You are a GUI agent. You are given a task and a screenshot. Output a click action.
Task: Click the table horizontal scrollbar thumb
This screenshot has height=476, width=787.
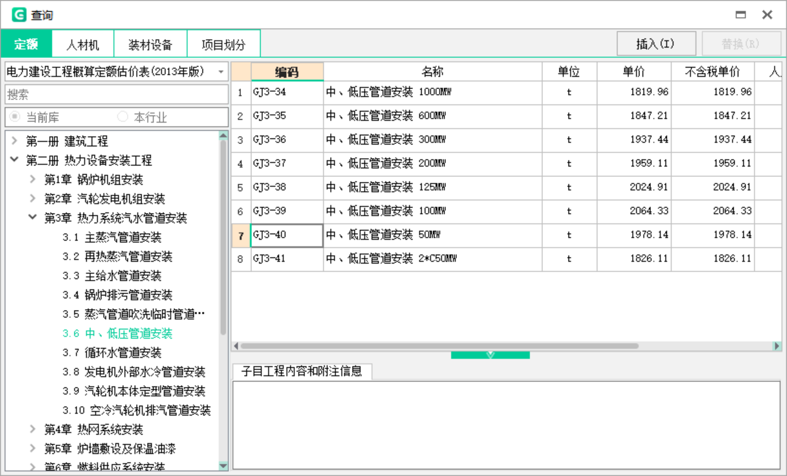click(x=439, y=346)
